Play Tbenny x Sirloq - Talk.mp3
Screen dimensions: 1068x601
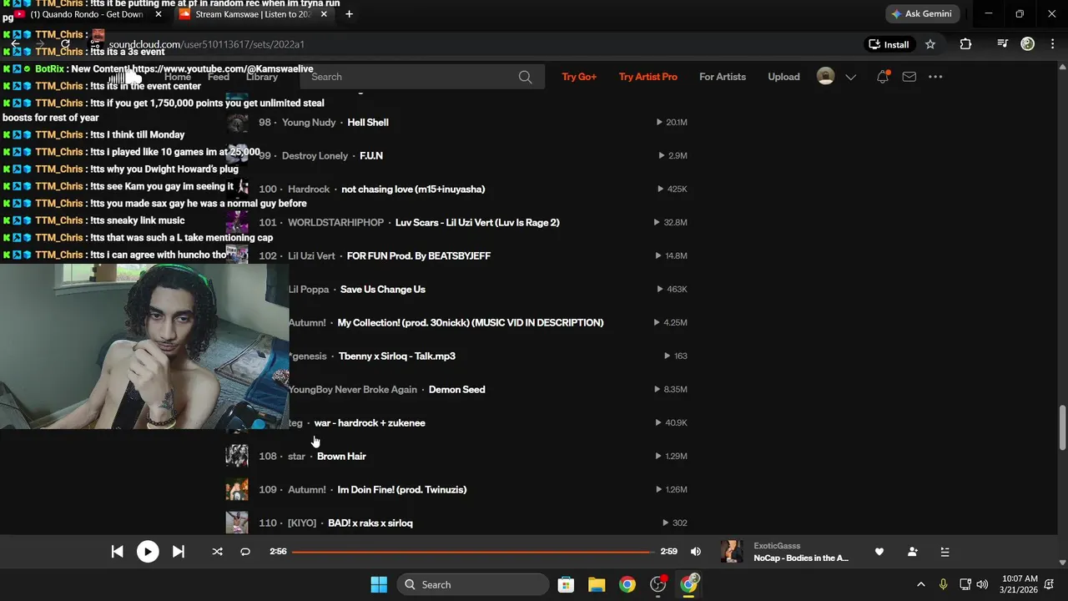[x=397, y=356]
